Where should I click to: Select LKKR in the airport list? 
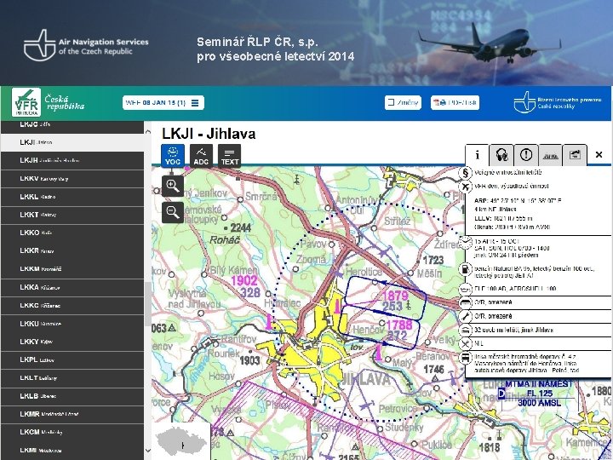tap(72, 250)
